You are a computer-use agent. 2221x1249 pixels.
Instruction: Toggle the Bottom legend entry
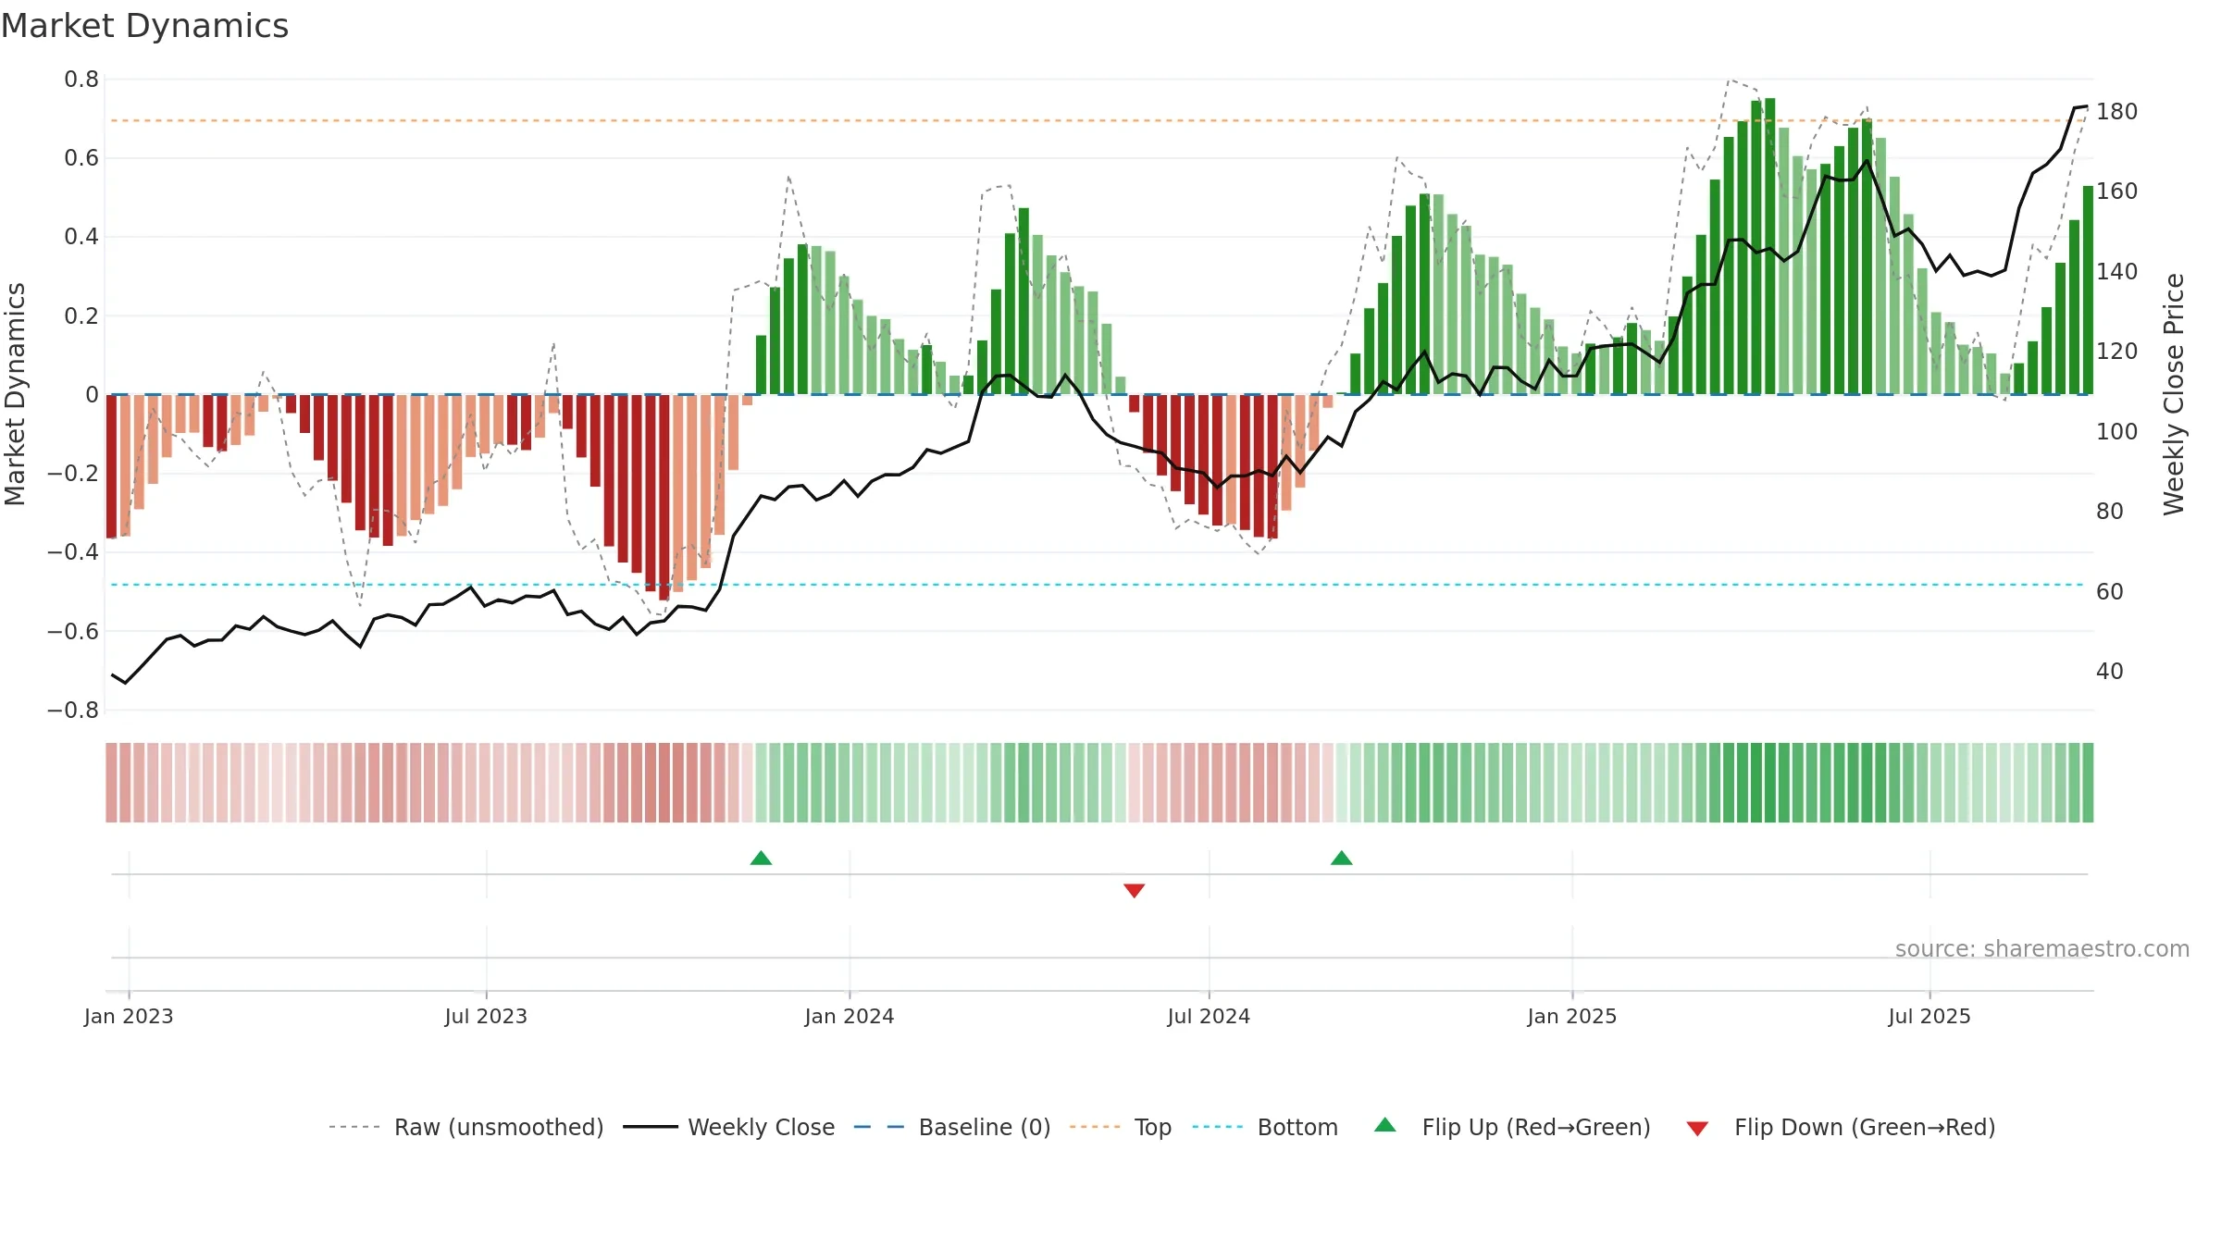pyautogui.click(x=1265, y=1127)
